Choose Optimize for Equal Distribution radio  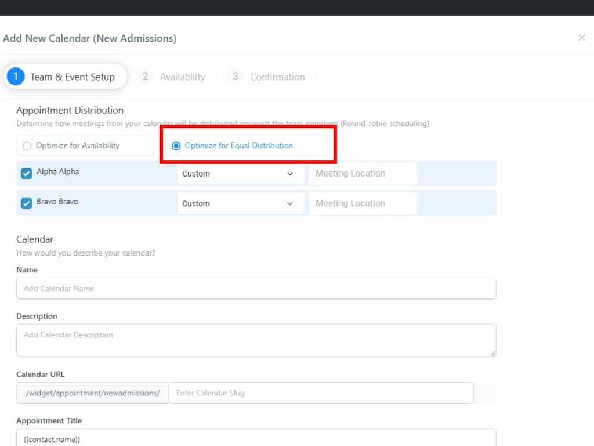(x=176, y=146)
